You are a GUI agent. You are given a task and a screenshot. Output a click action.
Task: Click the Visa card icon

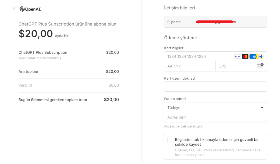click(x=237, y=56)
